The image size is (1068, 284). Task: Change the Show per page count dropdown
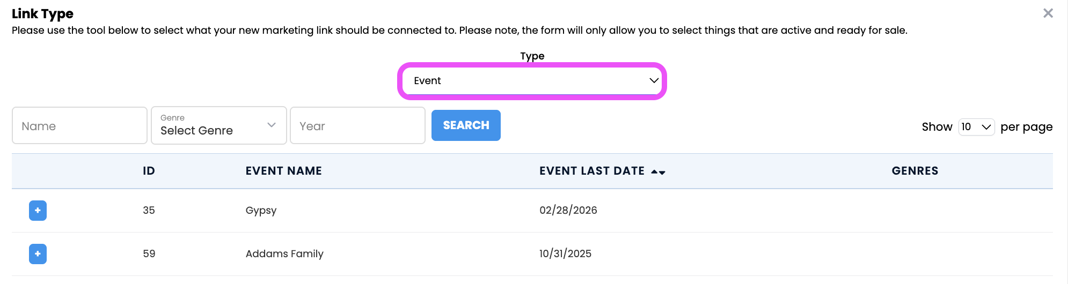pyautogui.click(x=976, y=127)
